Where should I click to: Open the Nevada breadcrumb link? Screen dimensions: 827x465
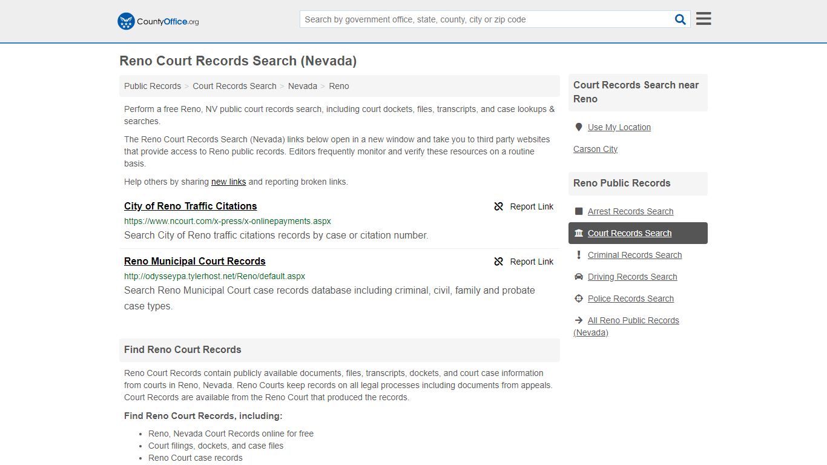pos(303,86)
